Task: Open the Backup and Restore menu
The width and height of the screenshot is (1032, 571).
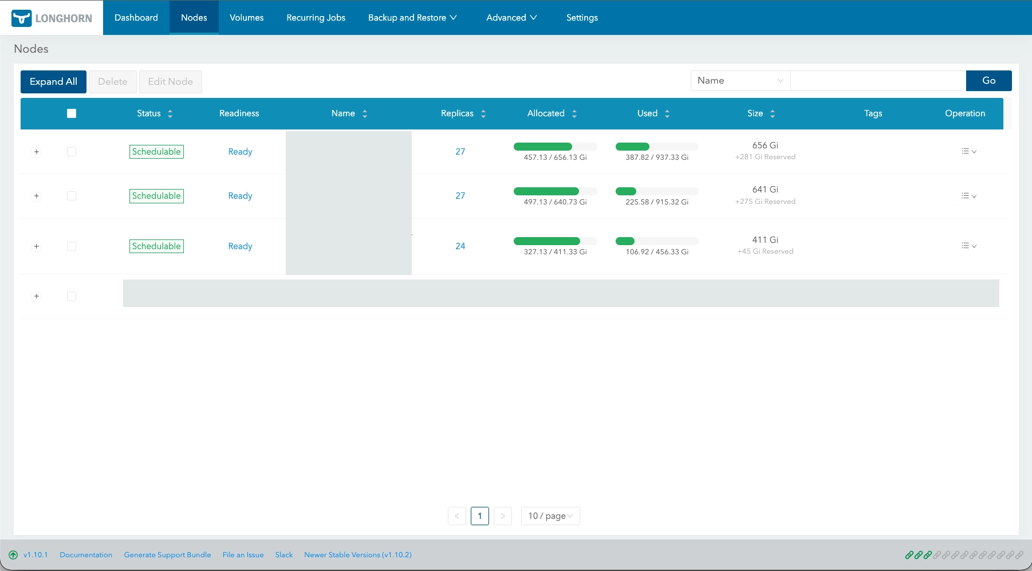Action: tap(412, 18)
